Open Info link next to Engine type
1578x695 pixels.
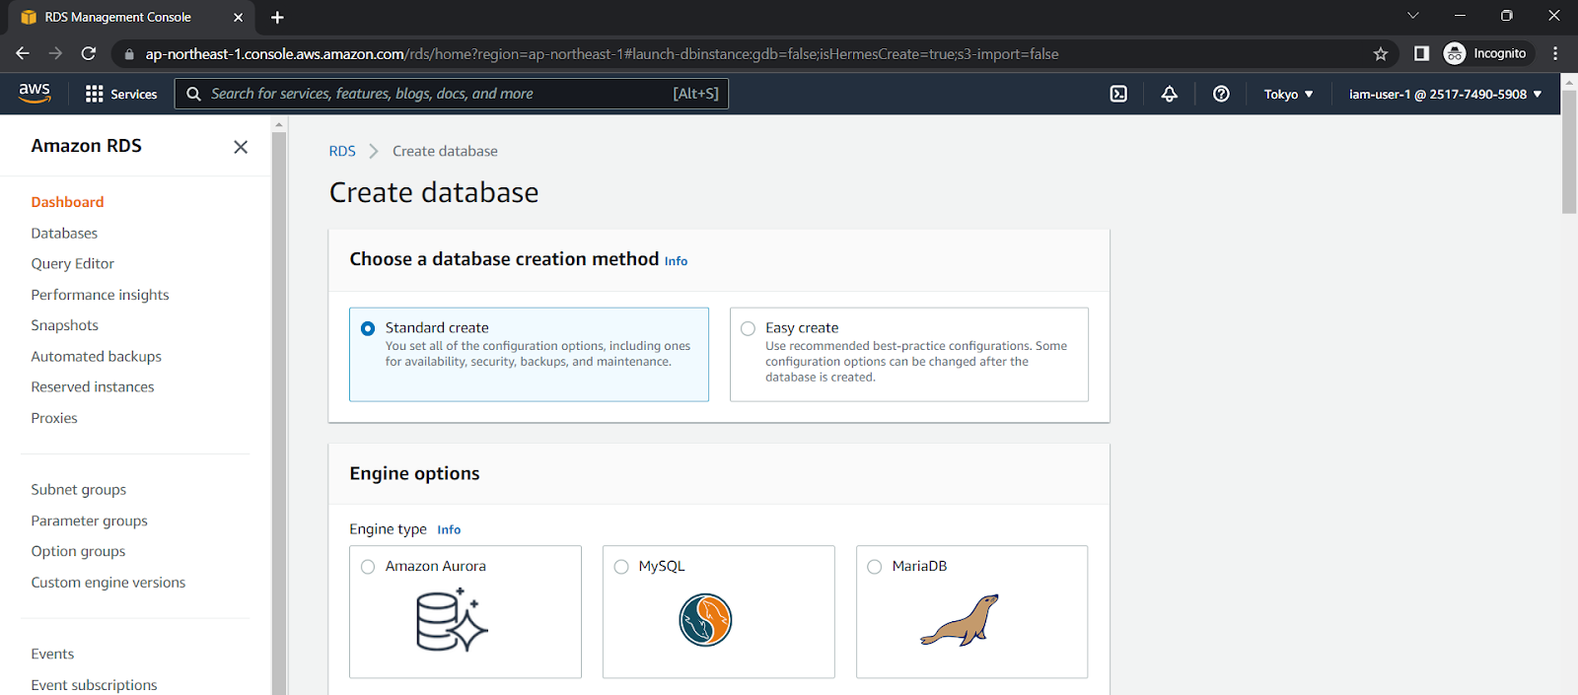click(x=449, y=529)
